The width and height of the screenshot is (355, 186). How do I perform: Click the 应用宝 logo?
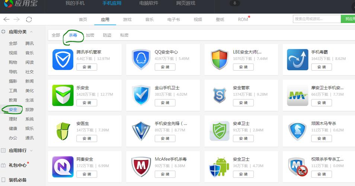click(x=20, y=3)
